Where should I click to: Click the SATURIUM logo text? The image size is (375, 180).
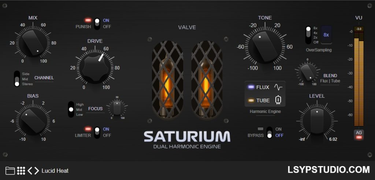click(187, 136)
